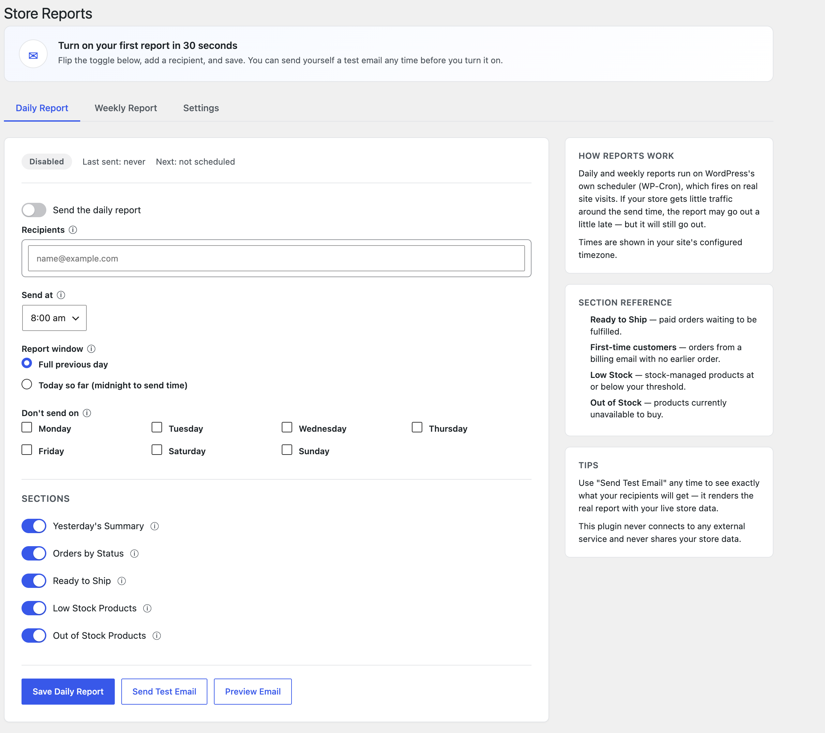Viewport: 825px width, 733px height.
Task: Select Today so far report window option
Action: coord(27,384)
